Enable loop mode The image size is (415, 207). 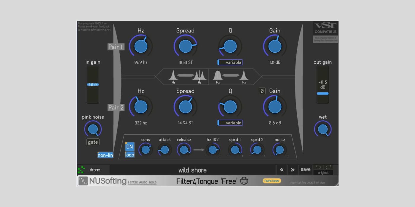click(129, 155)
